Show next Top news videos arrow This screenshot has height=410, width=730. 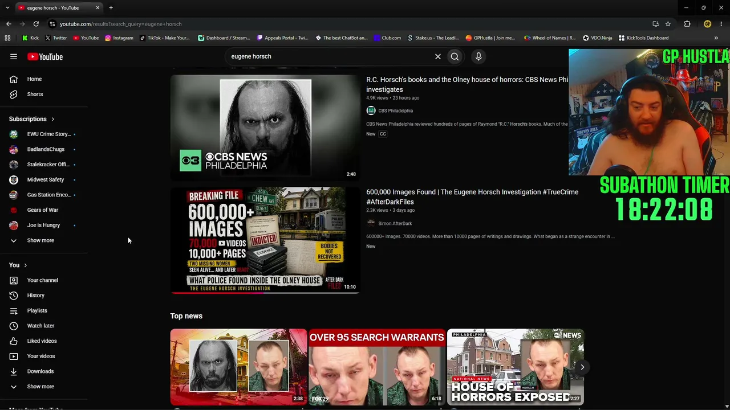click(582, 367)
